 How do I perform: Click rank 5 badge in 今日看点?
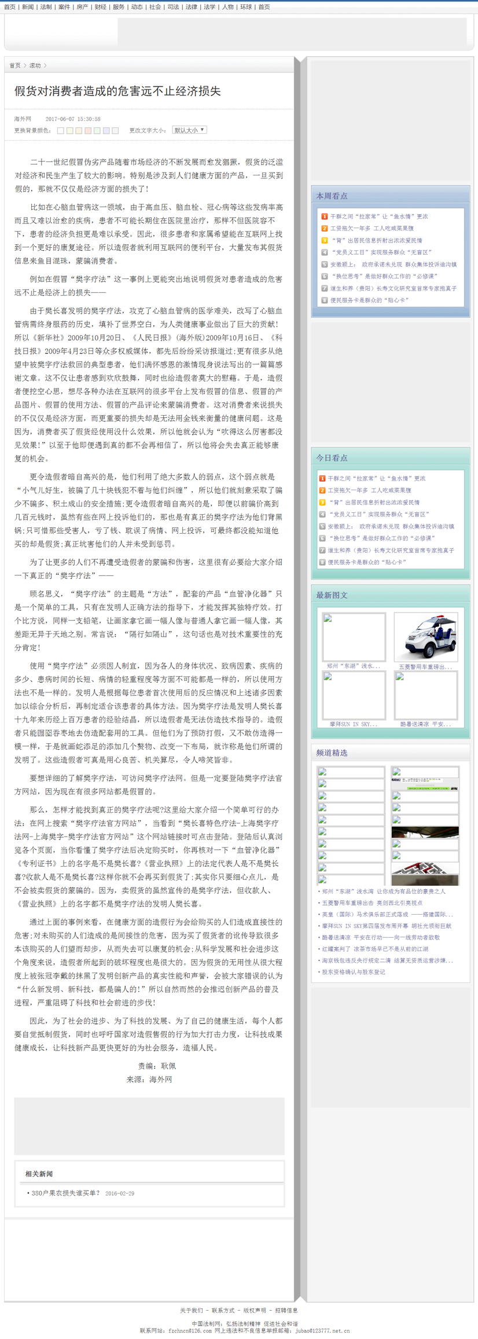322,526
